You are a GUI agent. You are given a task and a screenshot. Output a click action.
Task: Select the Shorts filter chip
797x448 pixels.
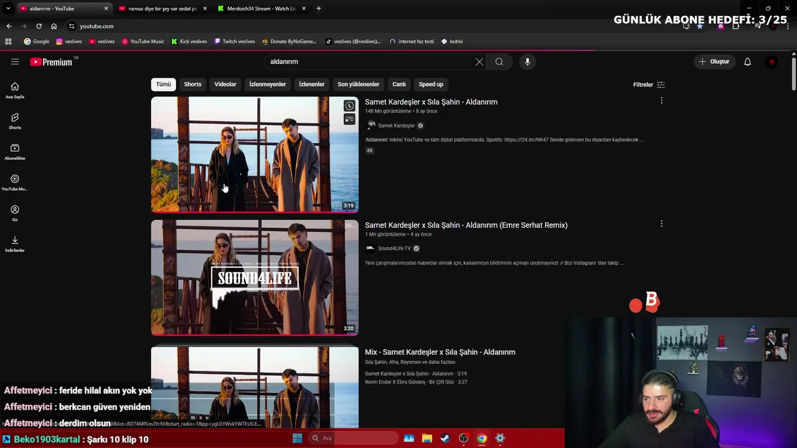pos(192,84)
